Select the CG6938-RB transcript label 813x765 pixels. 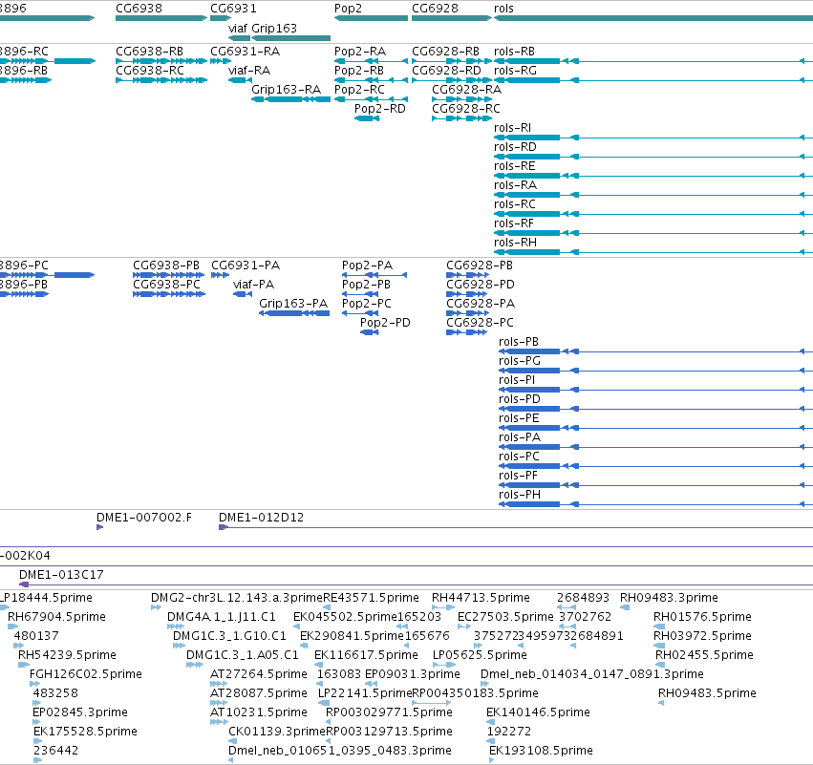point(149,52)
